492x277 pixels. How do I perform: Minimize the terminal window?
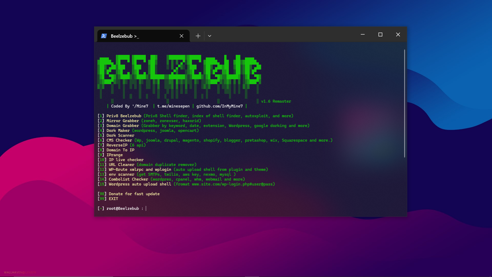point(363,34)
